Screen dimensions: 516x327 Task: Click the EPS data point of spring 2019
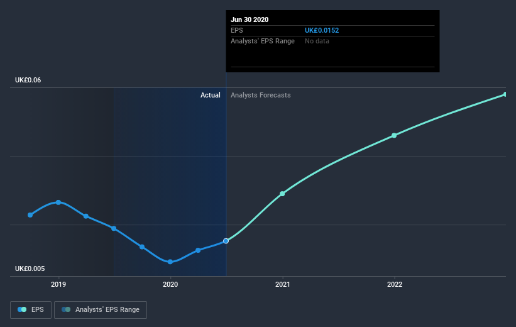86,216
